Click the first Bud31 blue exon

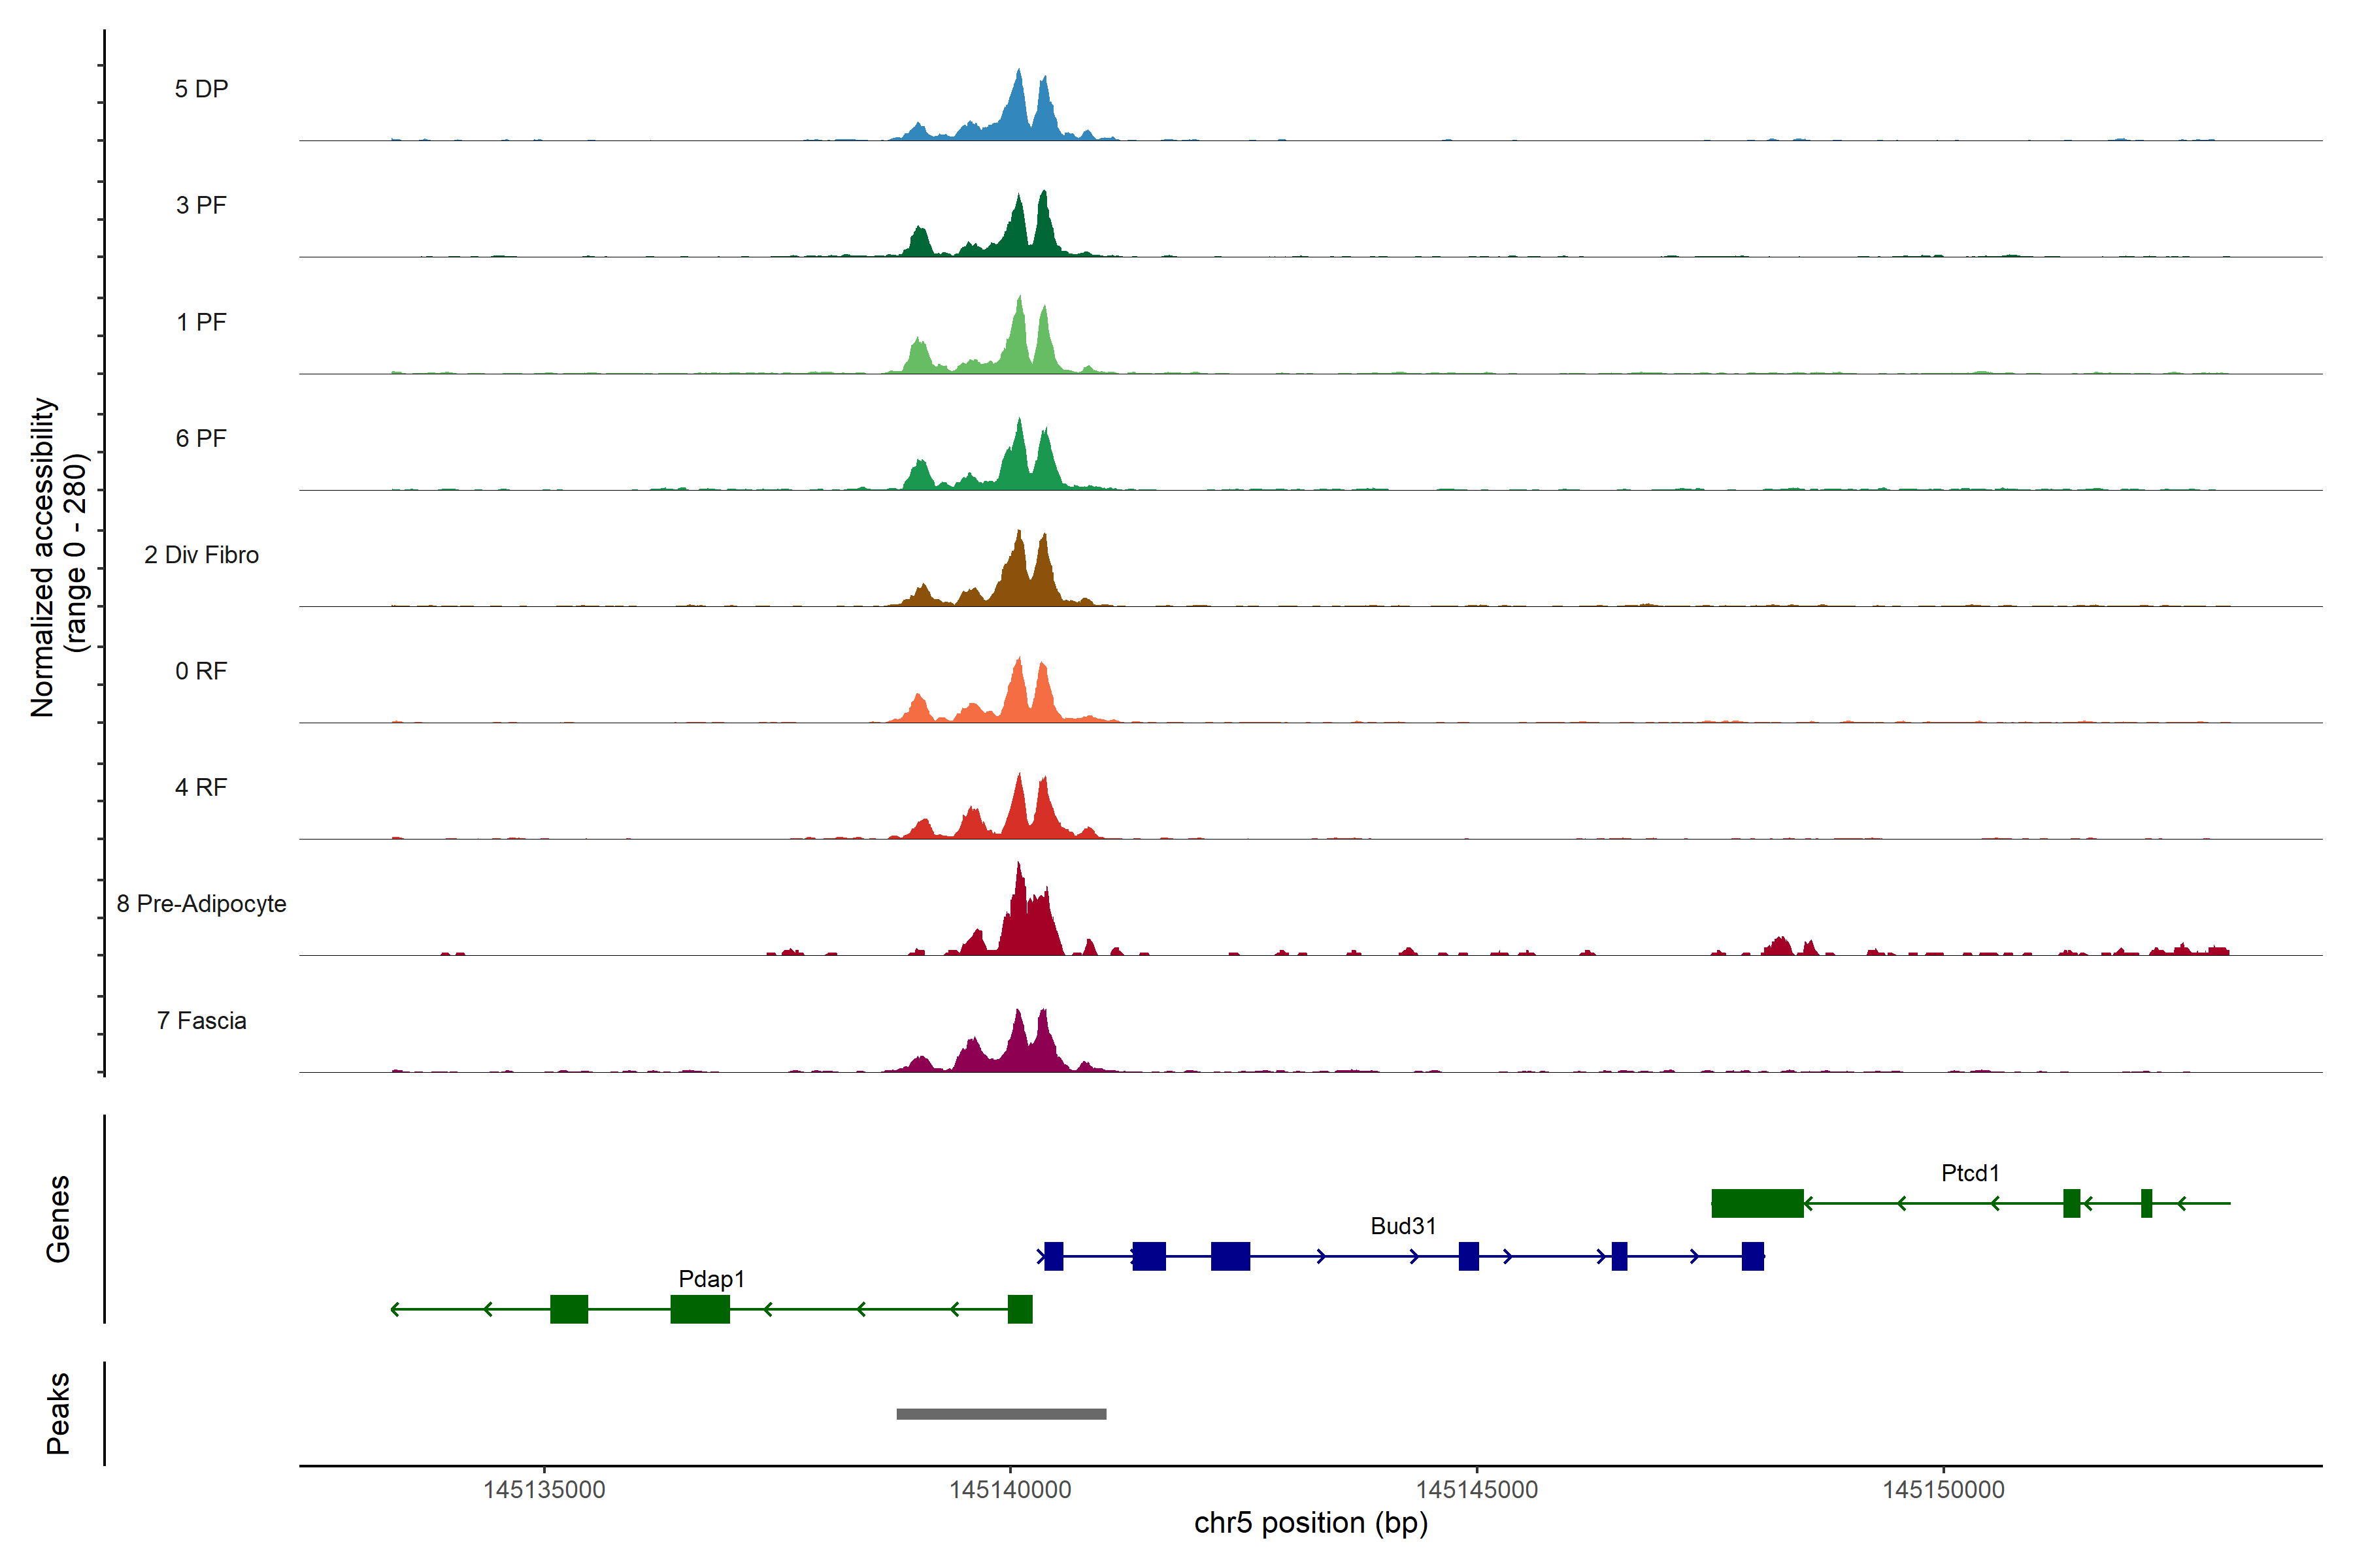click(1054, 1256)
